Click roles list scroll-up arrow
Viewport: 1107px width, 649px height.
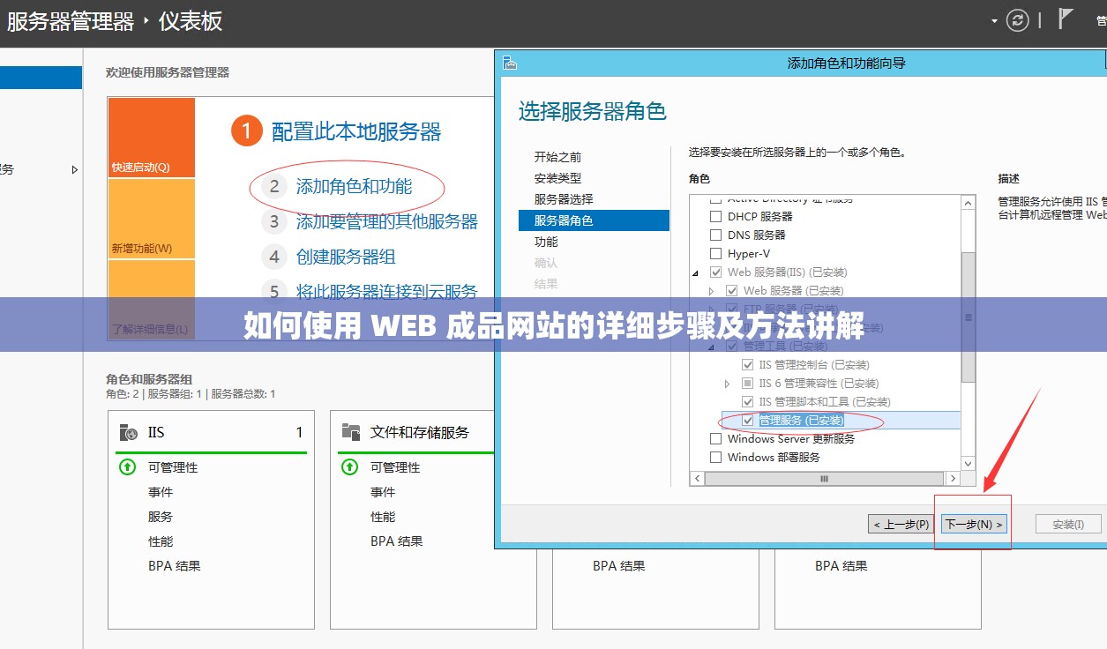[968, 203]
